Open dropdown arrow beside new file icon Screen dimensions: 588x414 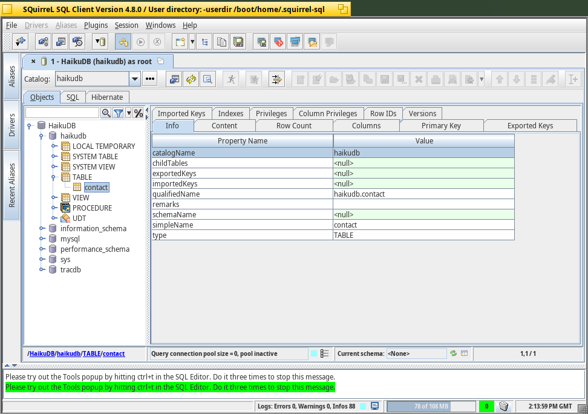coord(192,42)
